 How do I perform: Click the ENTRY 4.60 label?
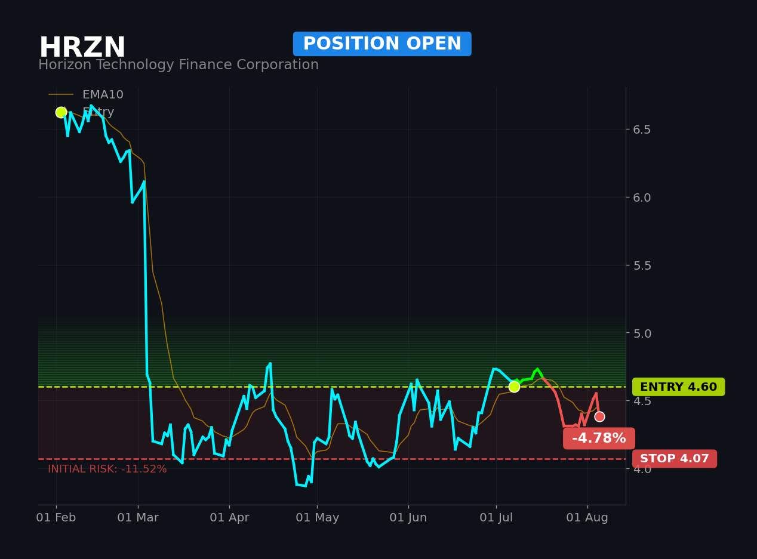(678, 387)
